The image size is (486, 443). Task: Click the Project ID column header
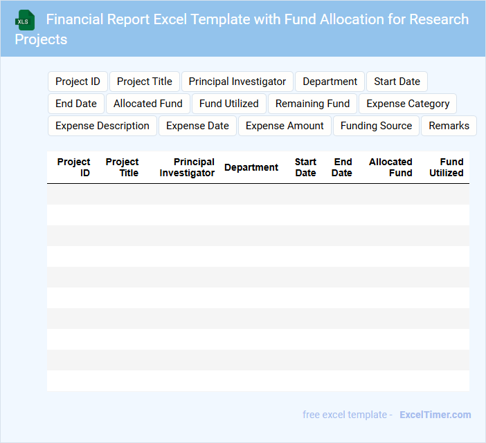click(x=73, y=167)
